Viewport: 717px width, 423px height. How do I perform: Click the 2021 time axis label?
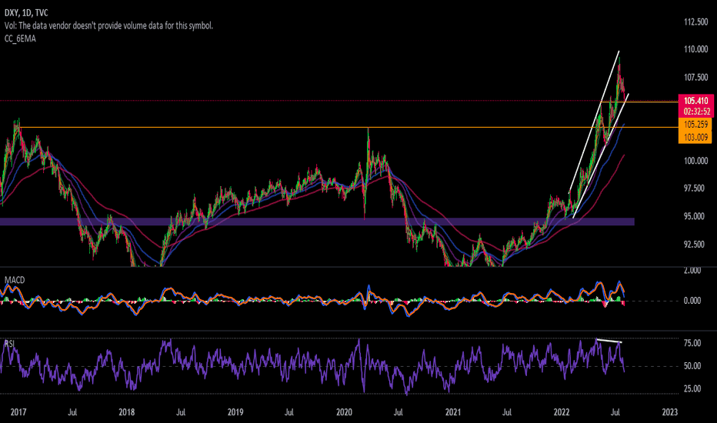click(x=453, y=412)
